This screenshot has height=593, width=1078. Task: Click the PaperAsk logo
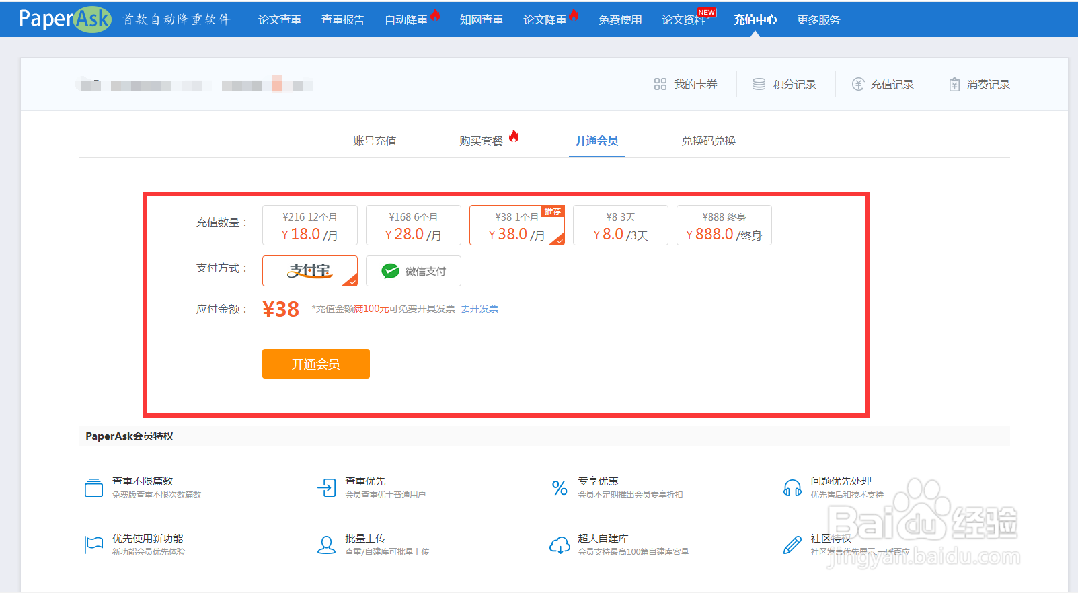(x=65, y=19)
